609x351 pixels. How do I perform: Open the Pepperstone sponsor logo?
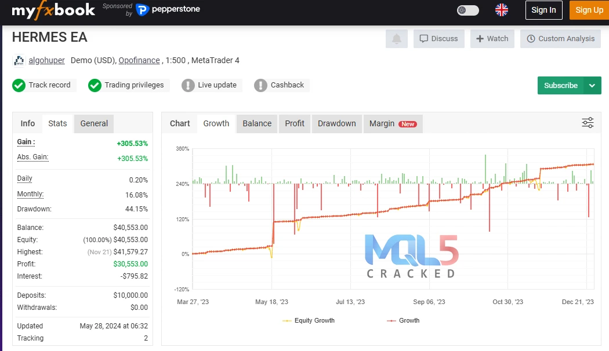[x=168, y=9]
